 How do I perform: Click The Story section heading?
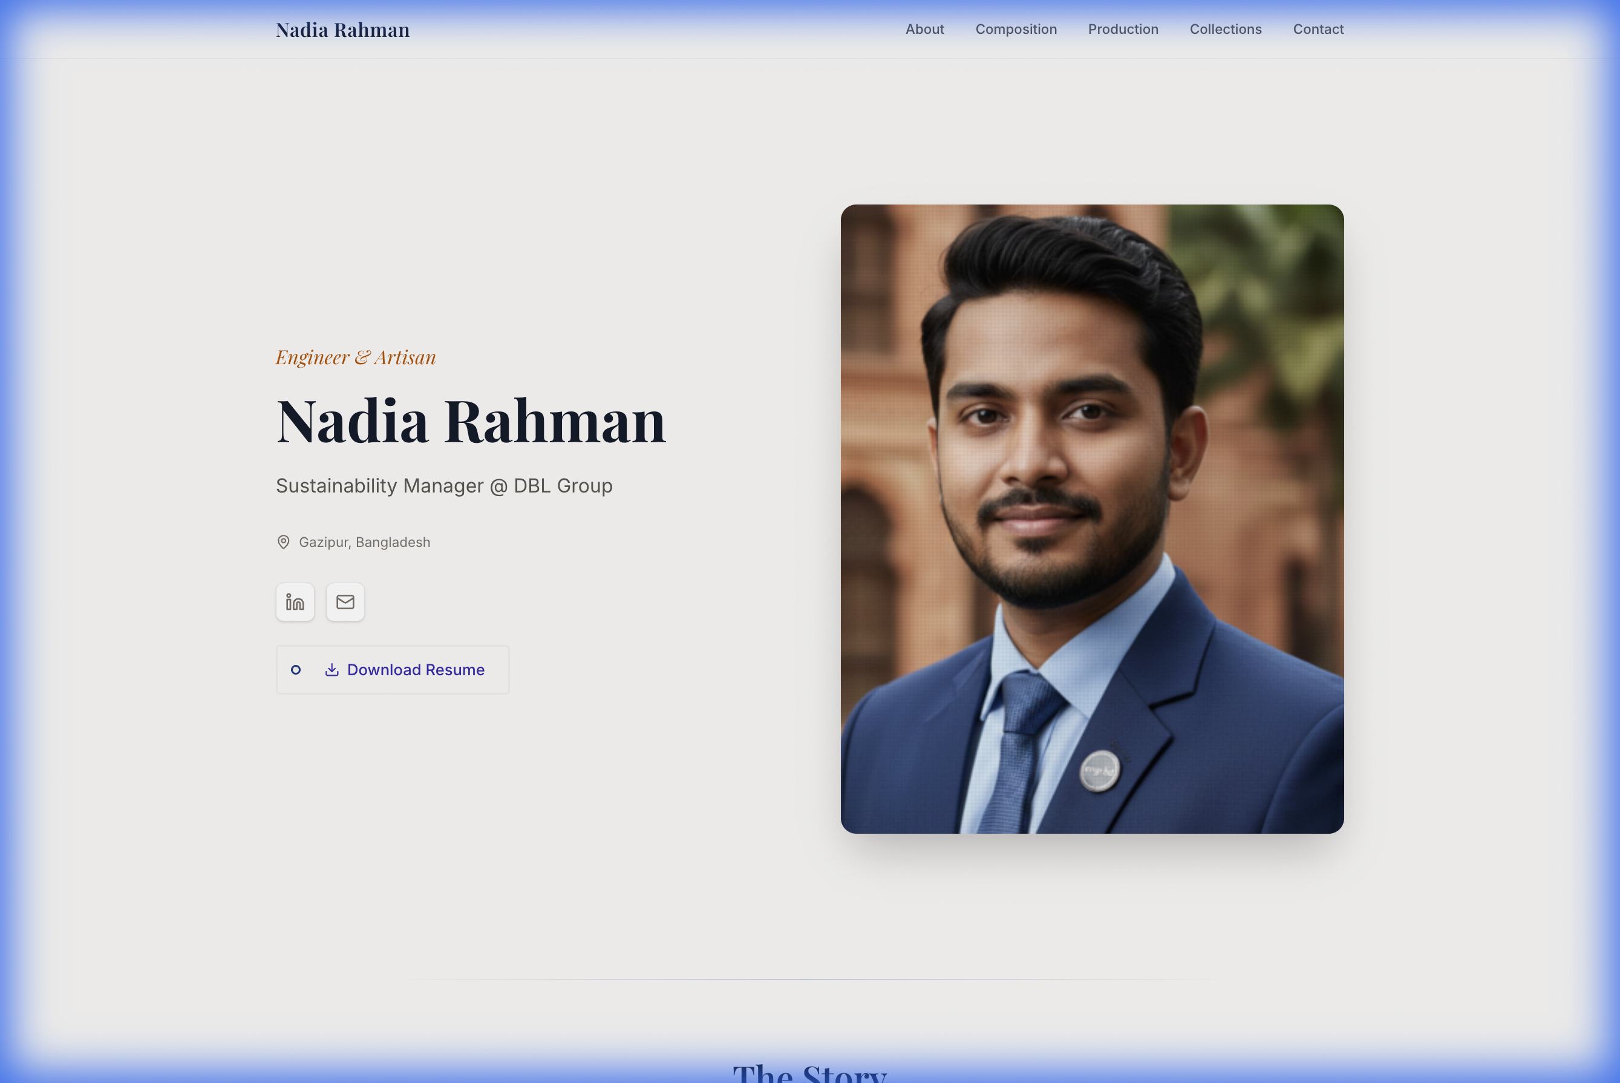click(809, 1072)
